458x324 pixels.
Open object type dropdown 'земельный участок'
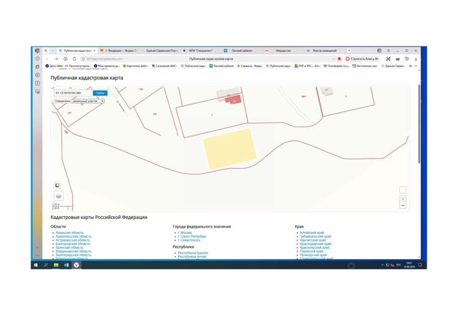tap(88, 101)
